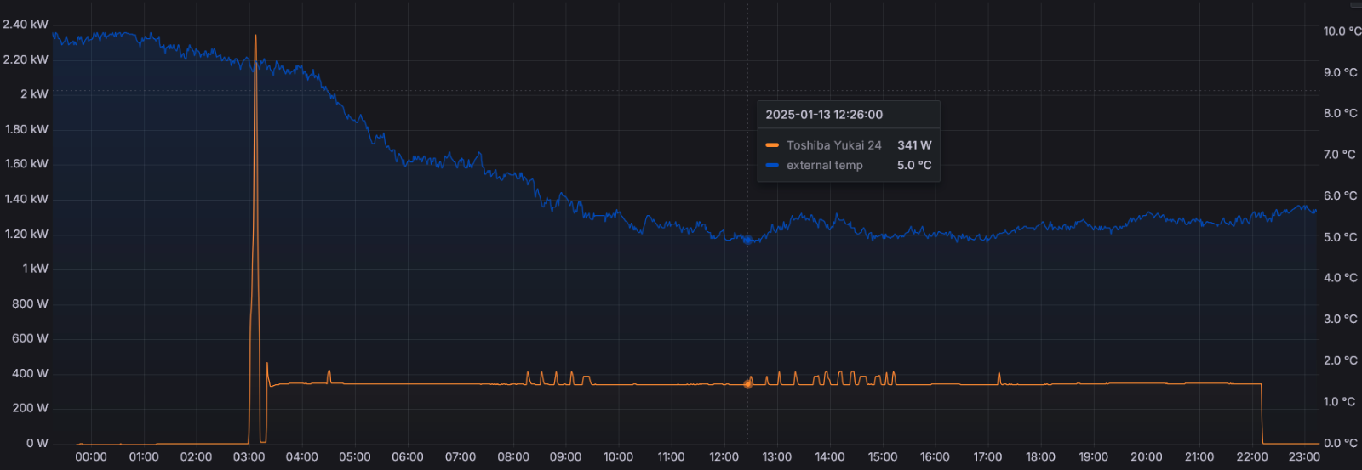
Task: Click the 2 kW left axis label
Action: pos(35,94)
